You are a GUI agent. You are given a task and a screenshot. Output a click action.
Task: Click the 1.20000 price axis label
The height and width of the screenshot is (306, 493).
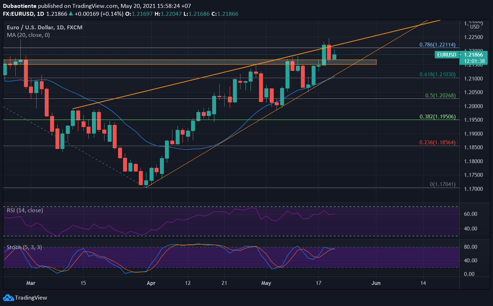[x=473, y=106]
